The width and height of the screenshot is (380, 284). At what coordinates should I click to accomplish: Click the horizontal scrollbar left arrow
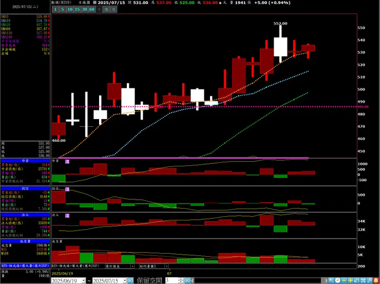point(193,280)
